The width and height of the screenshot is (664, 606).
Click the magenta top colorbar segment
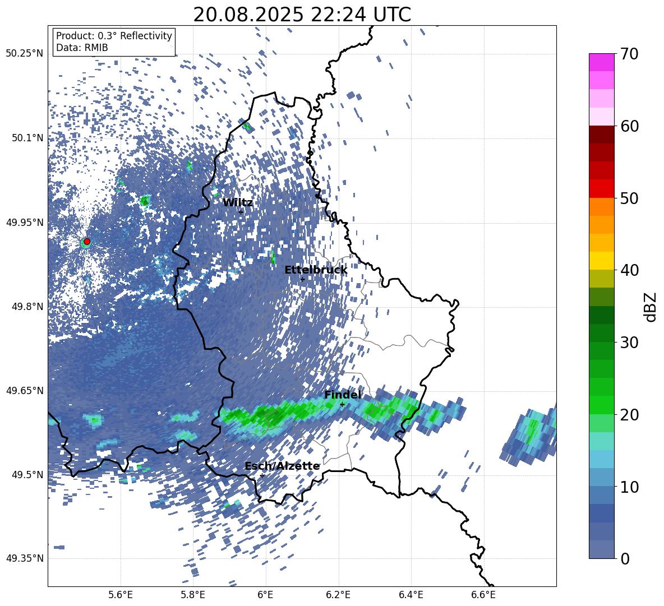601,63
